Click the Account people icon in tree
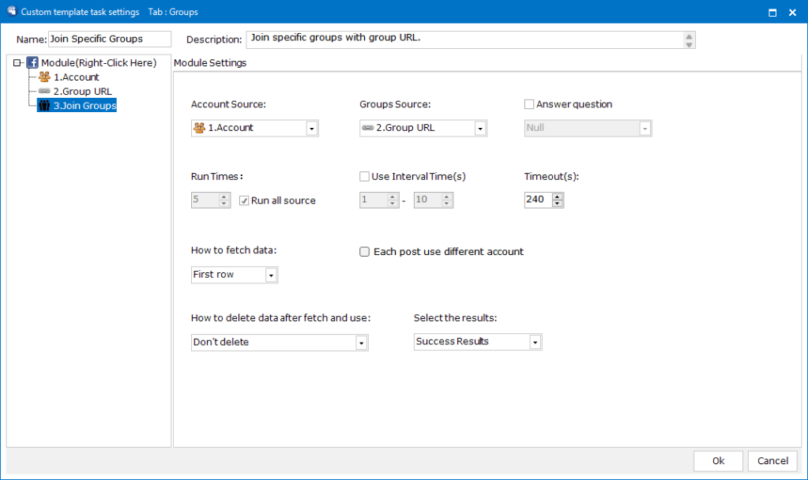Image resolution: width=808 pixels, height=480 pixels. pos(44,77)
